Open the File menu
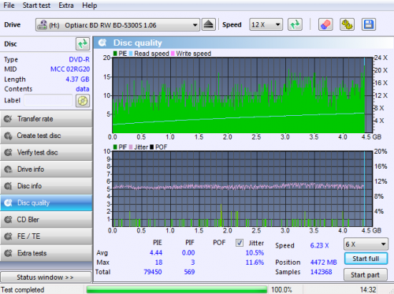This screenshot has width=394, height=294. click(9, 6)
